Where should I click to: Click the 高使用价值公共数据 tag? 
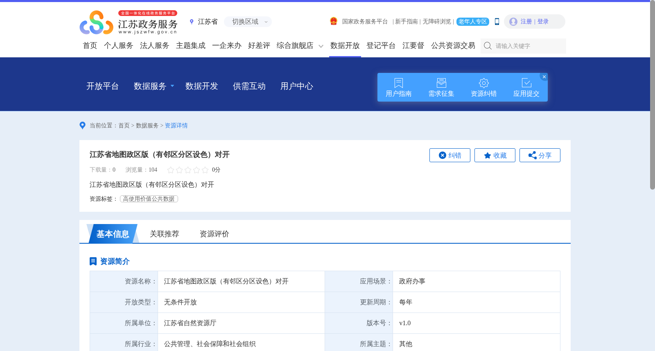click(149, 199)
